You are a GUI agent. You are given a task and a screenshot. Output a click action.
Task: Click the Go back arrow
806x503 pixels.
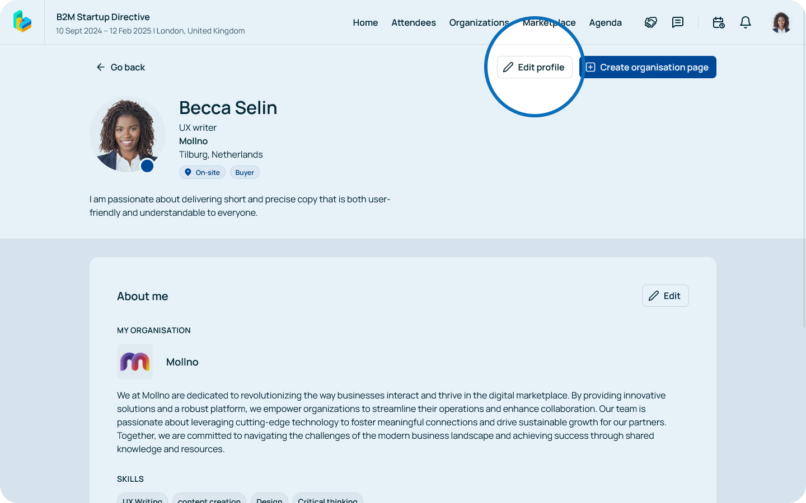pyautogui.click(x=101, y=67)
